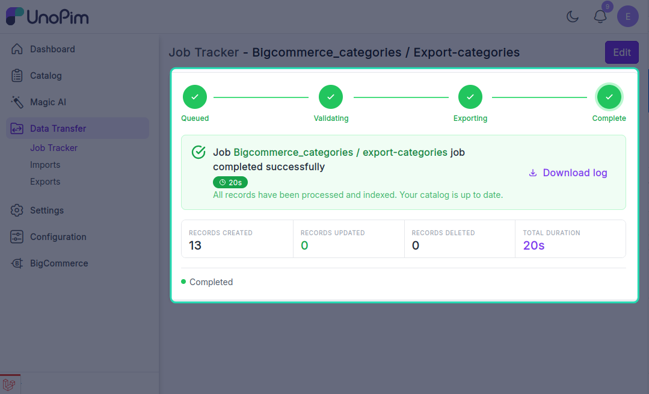Click the Validating step checkmark

pos(331,97)
